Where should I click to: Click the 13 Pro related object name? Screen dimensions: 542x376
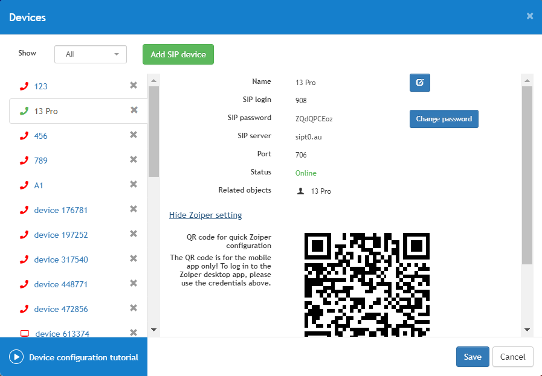tap(321, 191)
